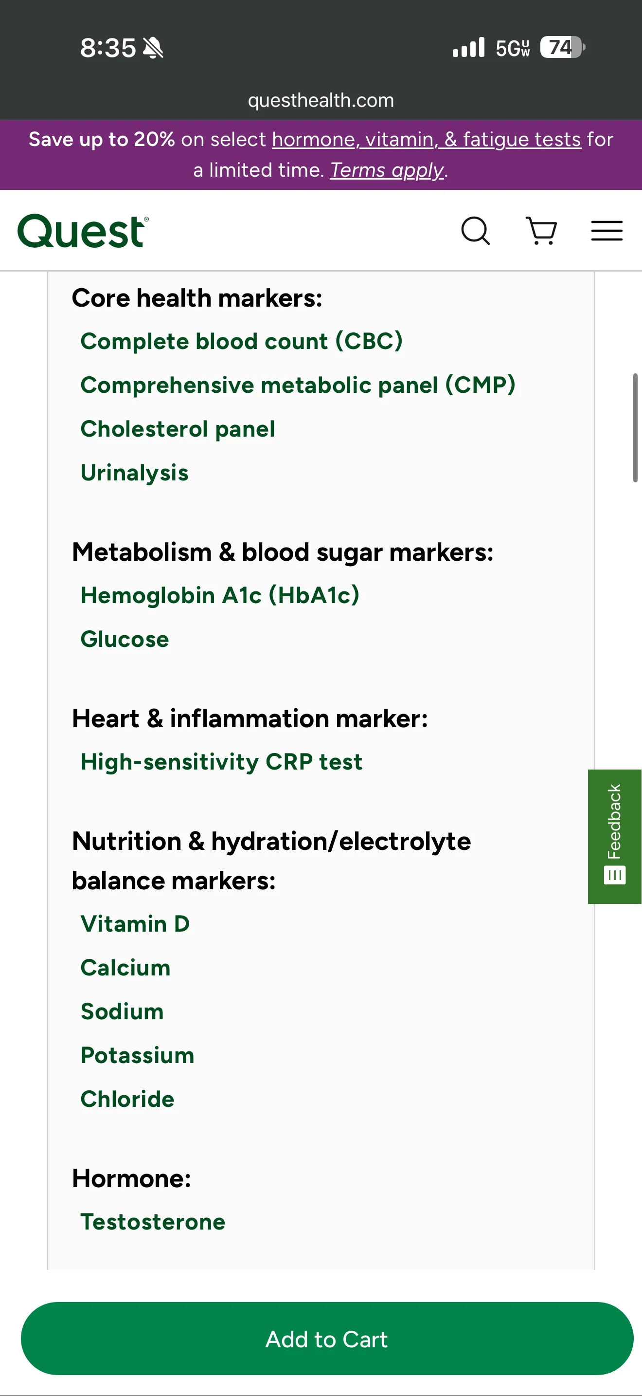
Task: Open the Testosterone hormone link
Action: 153,1222
